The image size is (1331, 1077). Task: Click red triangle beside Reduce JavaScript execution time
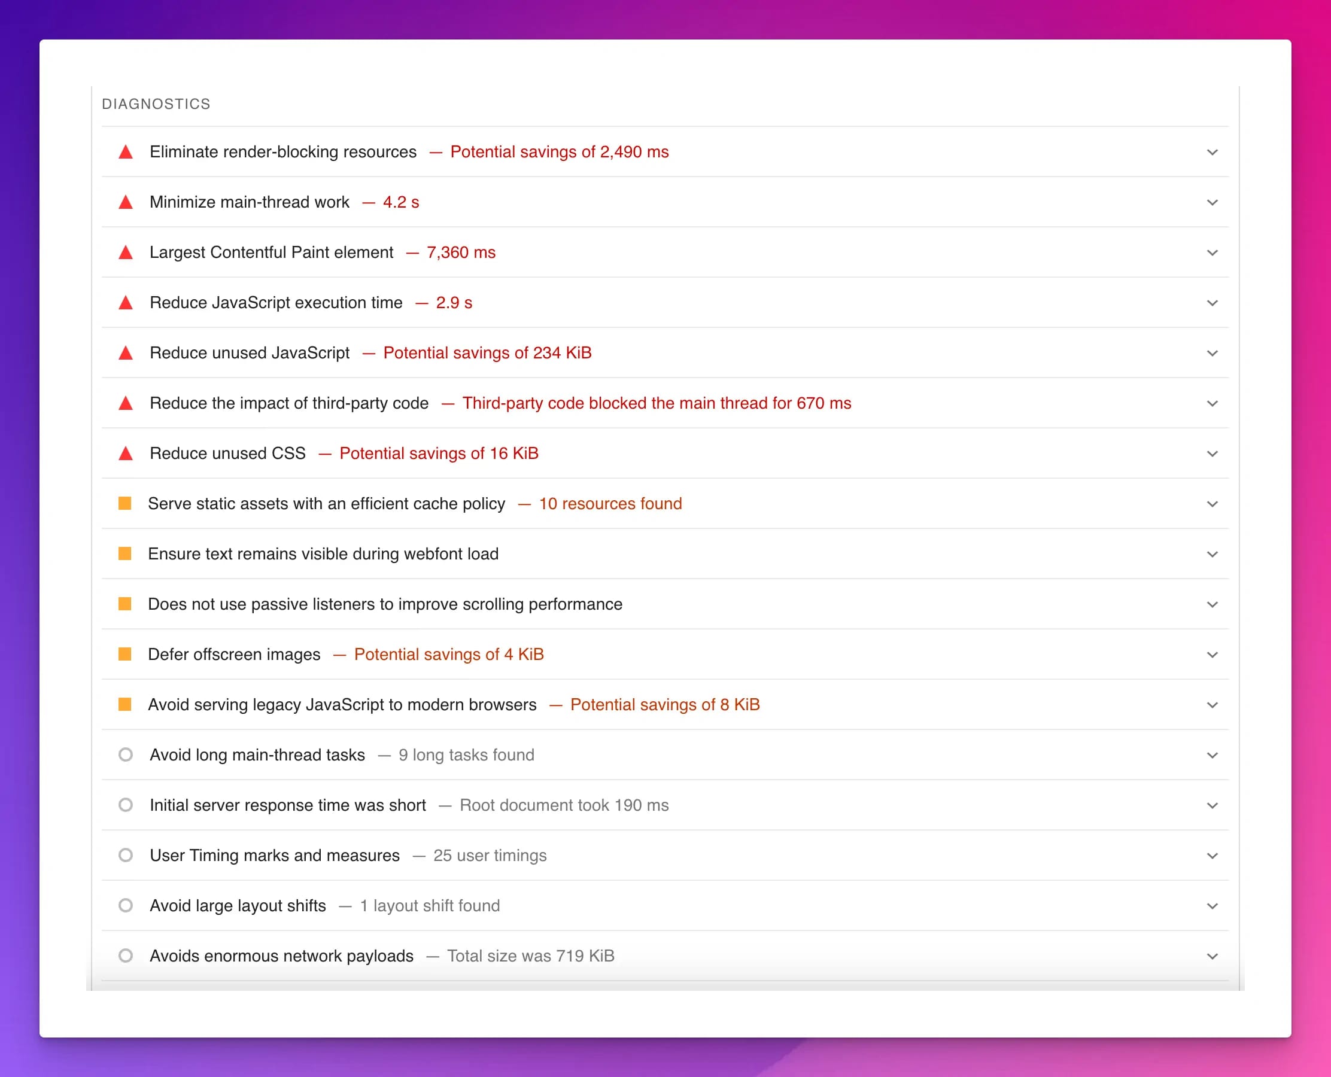click(126, 303)
